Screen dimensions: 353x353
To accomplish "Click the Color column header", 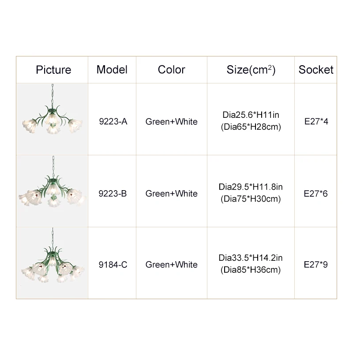I will coord(172,70).
